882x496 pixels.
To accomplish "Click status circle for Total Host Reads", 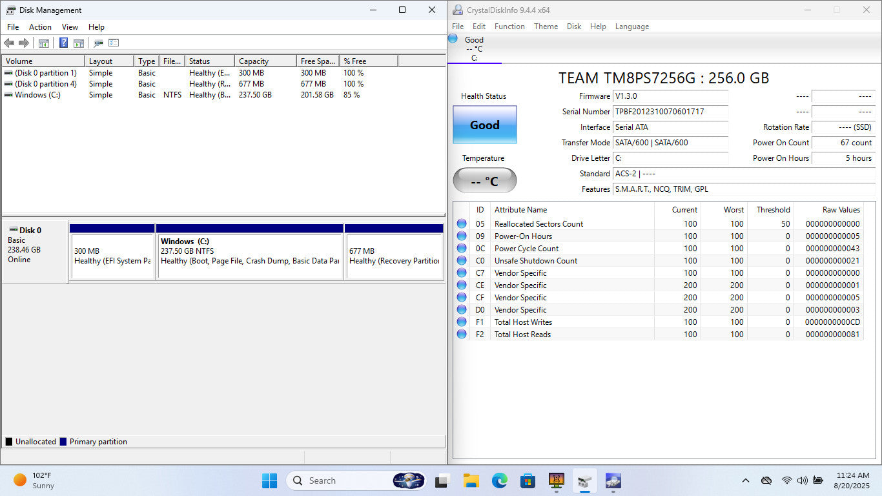I will [462, 335].
